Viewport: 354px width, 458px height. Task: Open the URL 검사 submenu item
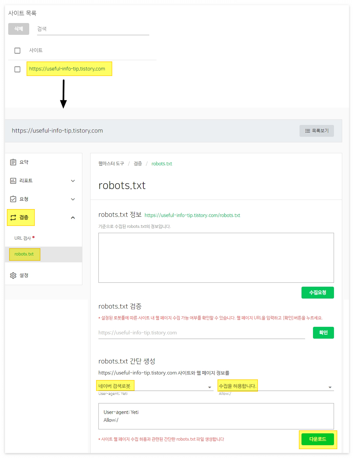pyautogui.click(x=43, y=238)
